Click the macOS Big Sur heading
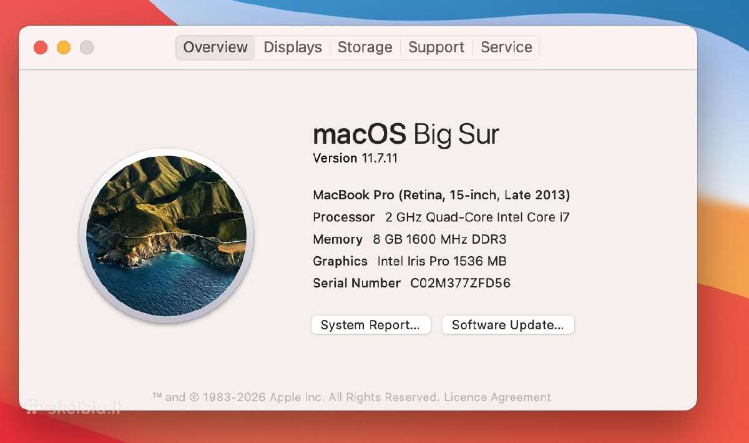The height and width of the screenshot is (443, 749). [406, 134]
